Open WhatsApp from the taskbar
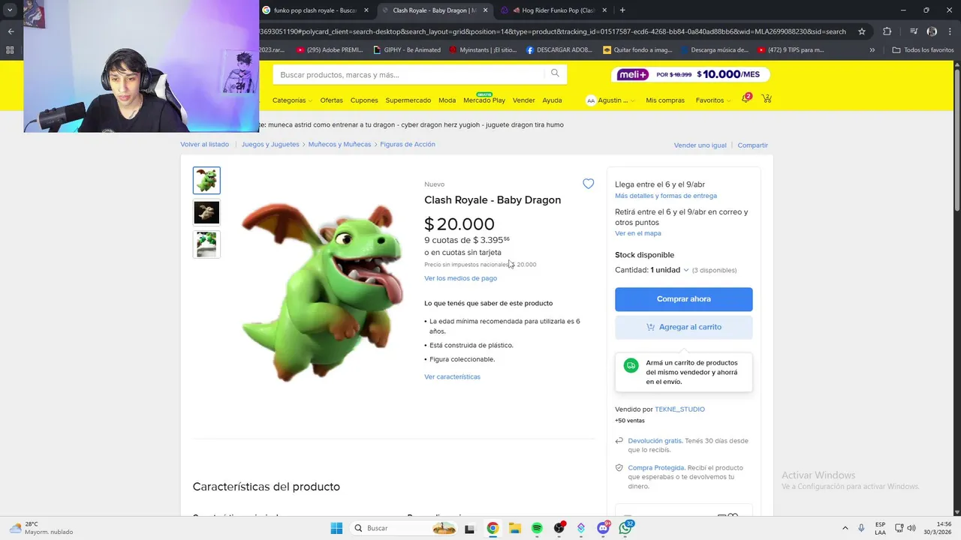The height and width of the screenshot is (540, 961). click(626, 528)
